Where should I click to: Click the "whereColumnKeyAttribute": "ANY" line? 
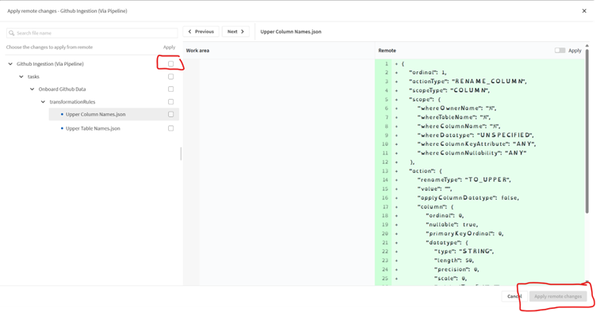[476, 144]
